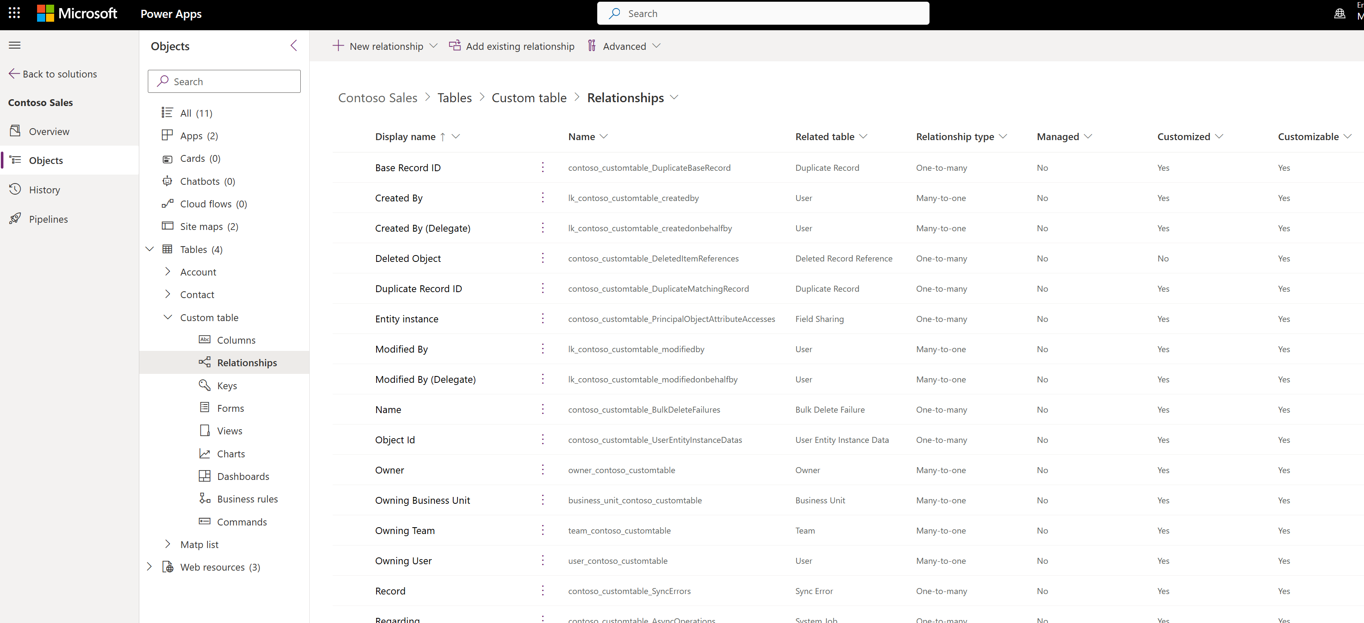Click the Contoso Sales breadcrumb link
The height and width of the screenshot is (623, 1364).
[x=377, y=97]
